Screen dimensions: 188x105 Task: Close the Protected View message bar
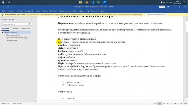tap(186, 15)
